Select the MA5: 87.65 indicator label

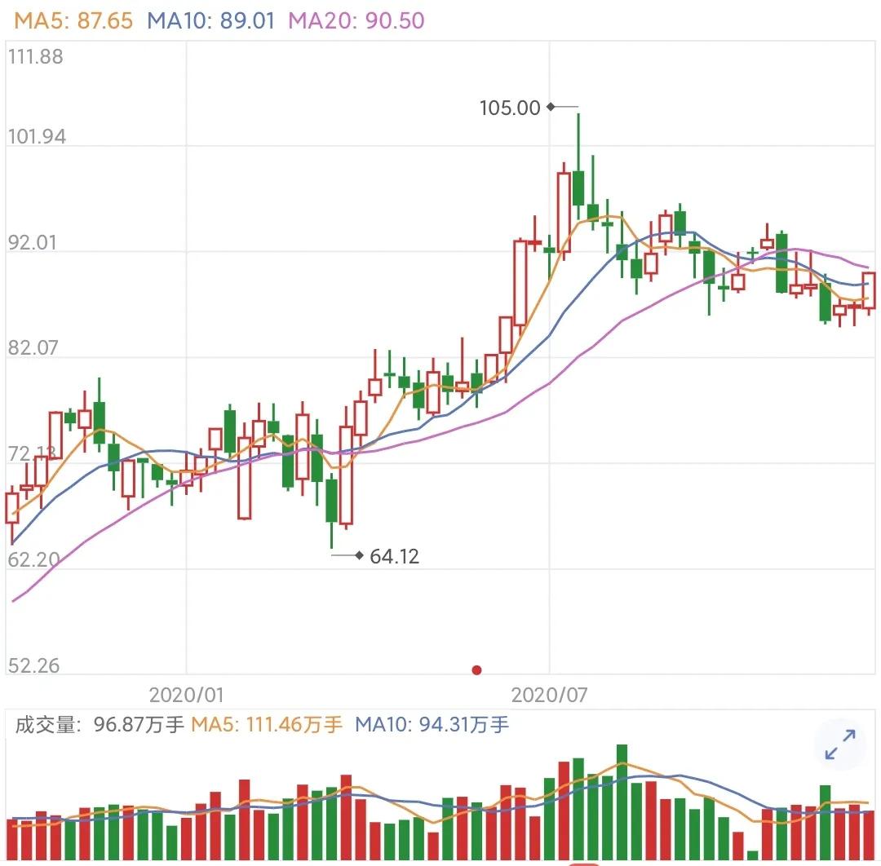(x=73, y=20)
